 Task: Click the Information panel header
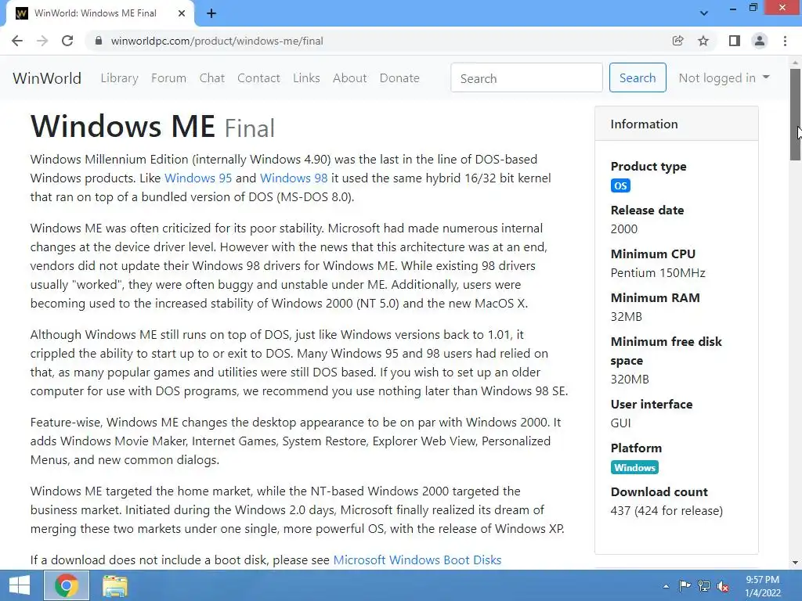[x=676, y=124]
